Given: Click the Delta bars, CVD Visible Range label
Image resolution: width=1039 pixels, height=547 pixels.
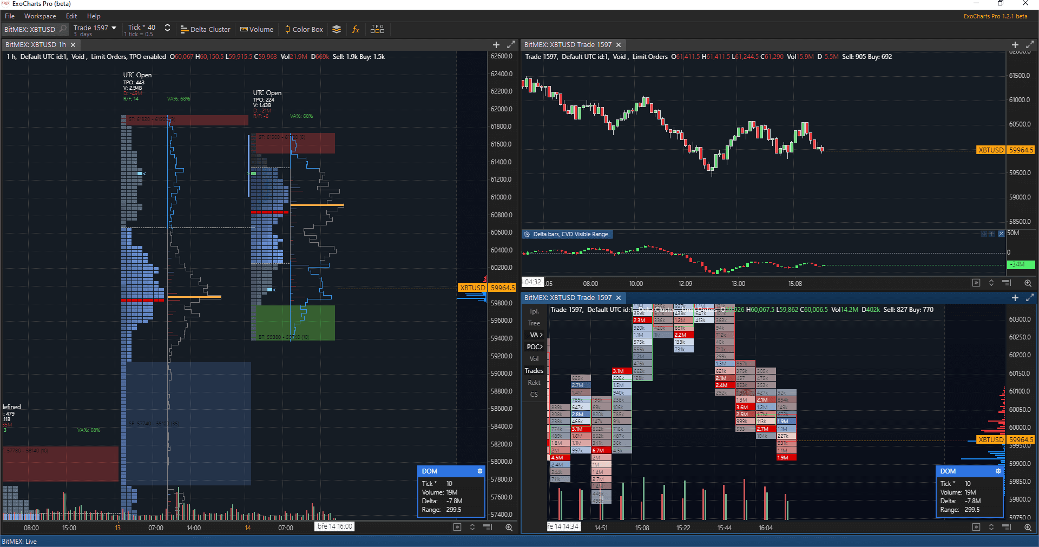Looking at the screenshot, I should (x=570, y=234).
